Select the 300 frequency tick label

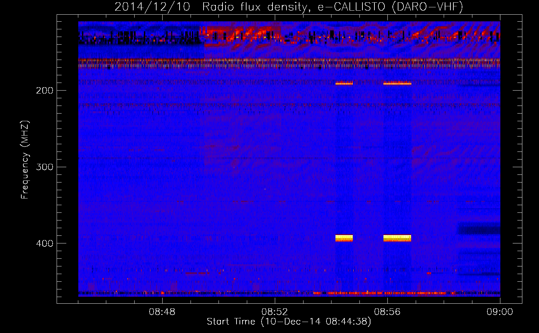point(45,167)
